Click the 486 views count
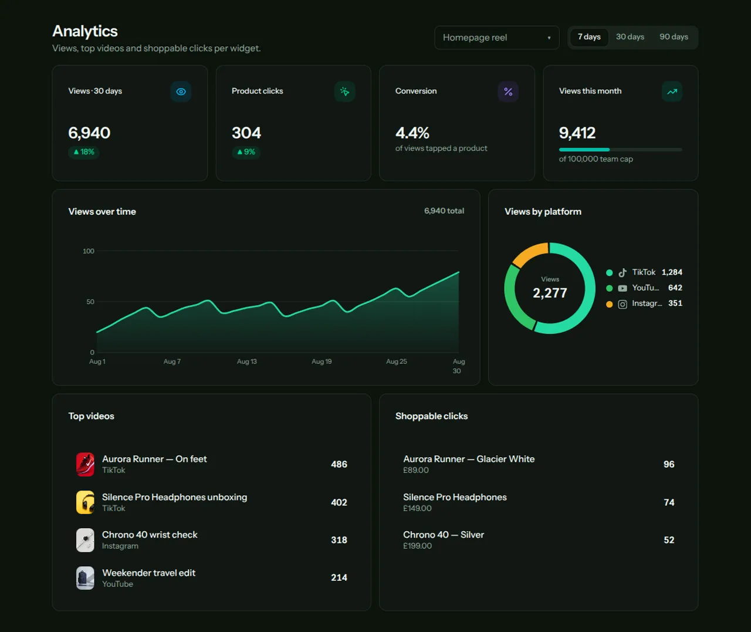The height and width of the screenshot is (632, 751). 339,464
